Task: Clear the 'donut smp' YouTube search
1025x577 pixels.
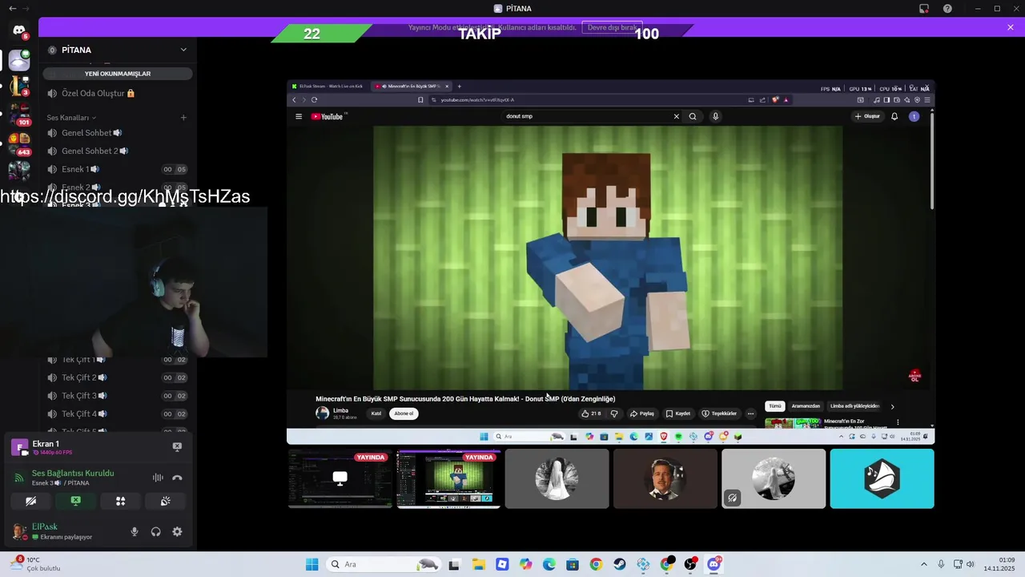Action: point(676,116)
